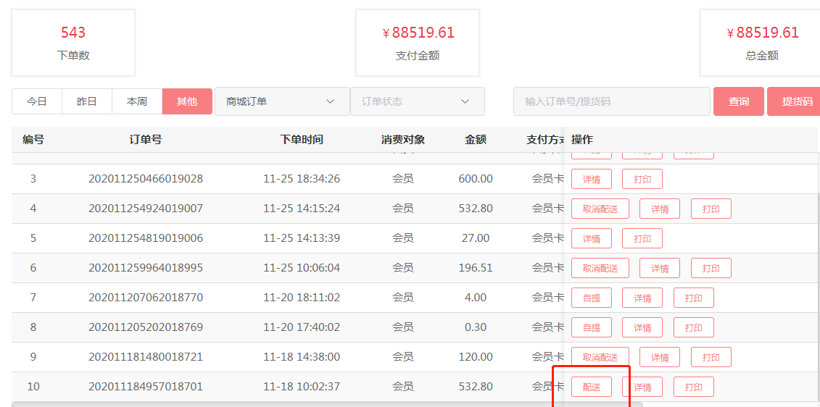Select the 今日 filter tab
The height and width of the screenshot is (407, 820).
click(36, 101)
